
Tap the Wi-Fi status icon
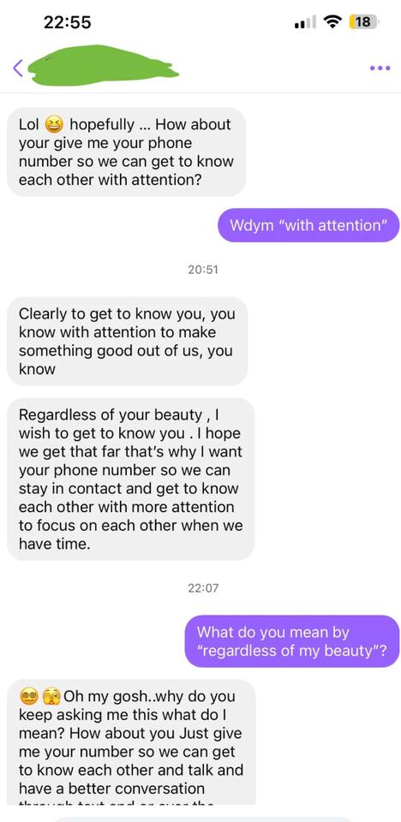(332, 22)
